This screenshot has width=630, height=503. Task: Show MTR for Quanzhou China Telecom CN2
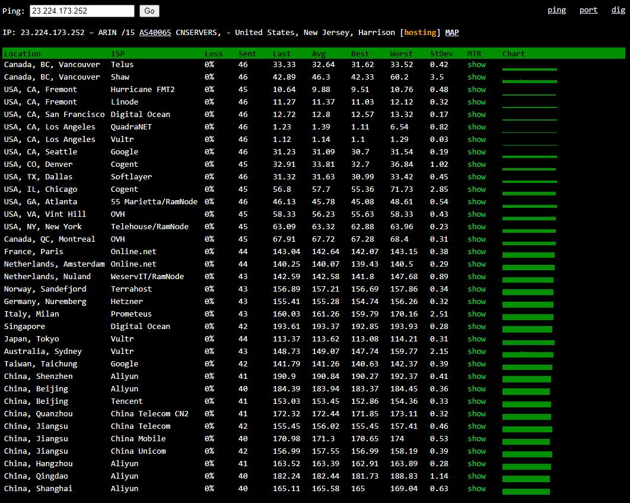[476, 413]
